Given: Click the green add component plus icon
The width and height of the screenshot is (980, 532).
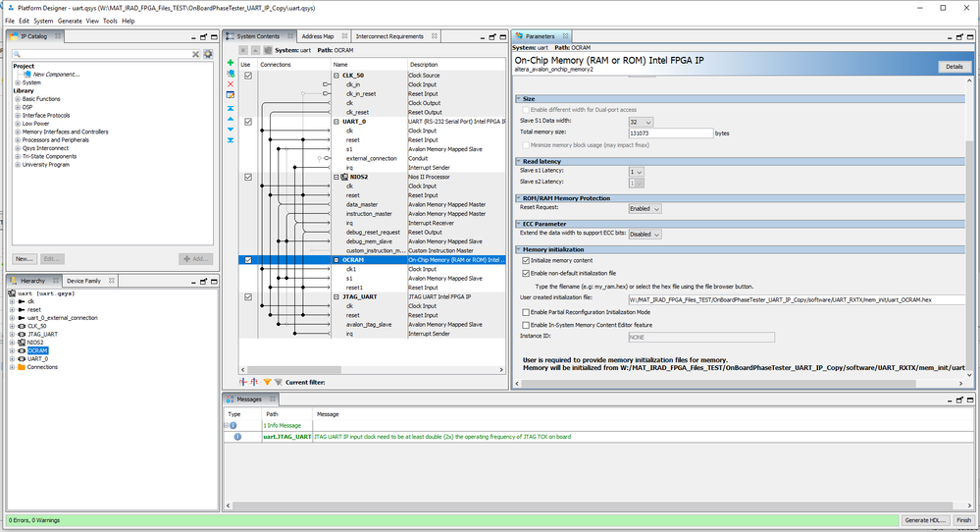Looking at the screenshot, I should (231, 63).
